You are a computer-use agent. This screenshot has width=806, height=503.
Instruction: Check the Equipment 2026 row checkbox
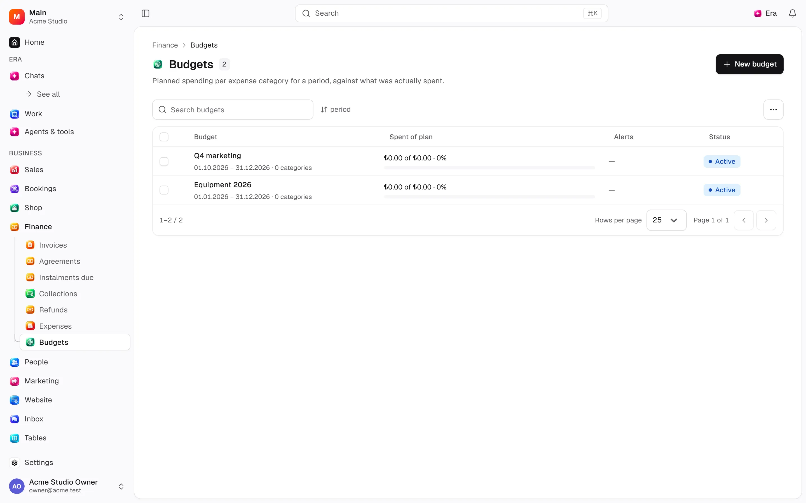point(164,190)
